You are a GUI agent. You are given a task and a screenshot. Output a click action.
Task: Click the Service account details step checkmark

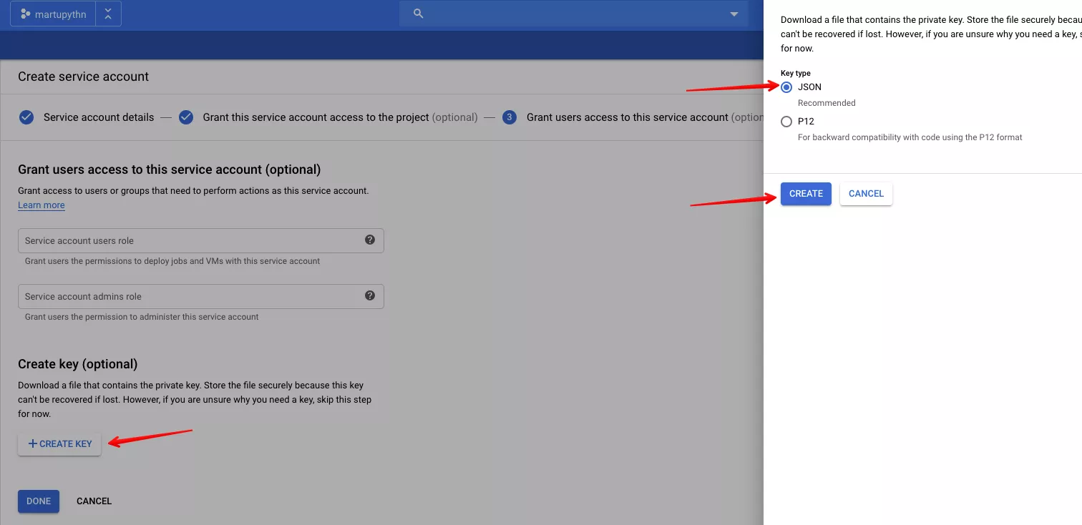click(26, 117)
